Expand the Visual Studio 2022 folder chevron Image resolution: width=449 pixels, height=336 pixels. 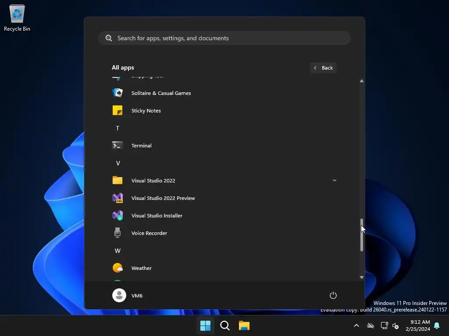[335, 180]
